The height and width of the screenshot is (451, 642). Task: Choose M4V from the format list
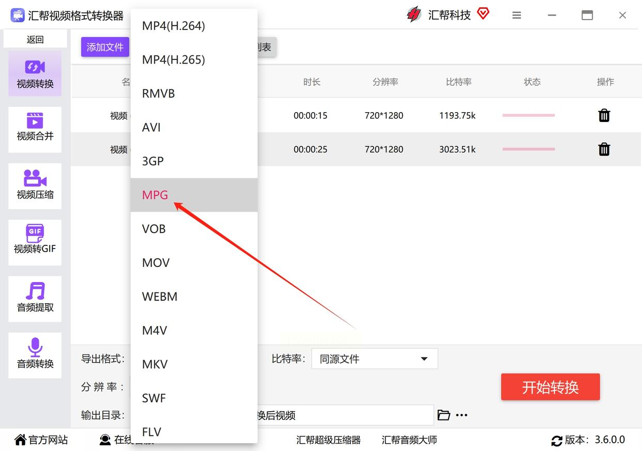pos(194,331)
